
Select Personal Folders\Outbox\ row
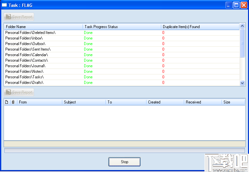122,44
